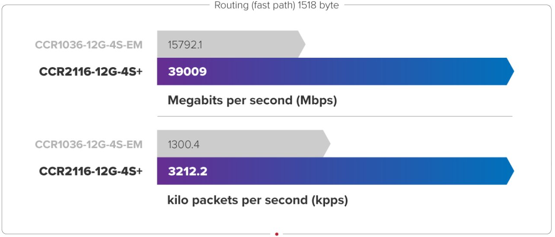Click the CCR2116-12G-4S+ label in the Mbps chart
Viewport: 555px width, 237px height.
[x=91, y=72]
